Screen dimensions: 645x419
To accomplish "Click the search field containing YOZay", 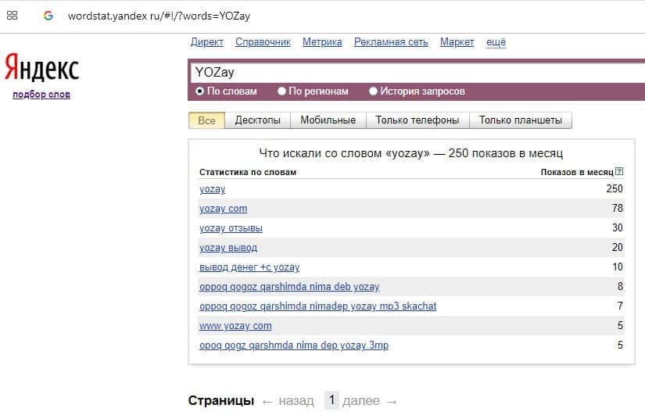I will (417, 73).
